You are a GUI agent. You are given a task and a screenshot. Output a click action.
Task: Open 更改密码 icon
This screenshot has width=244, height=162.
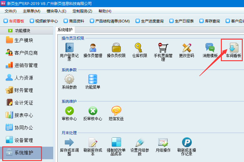coord(186,48)
